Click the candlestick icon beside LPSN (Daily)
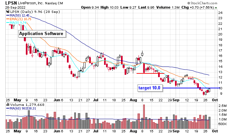The image size is (232, 134). [8, 12]
